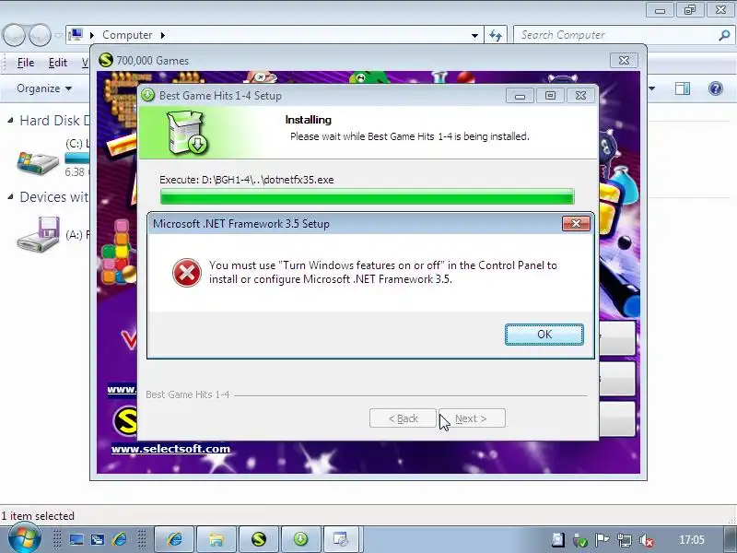Toggle the Explorer preview pane icon
737x553 pixels.
683,88
